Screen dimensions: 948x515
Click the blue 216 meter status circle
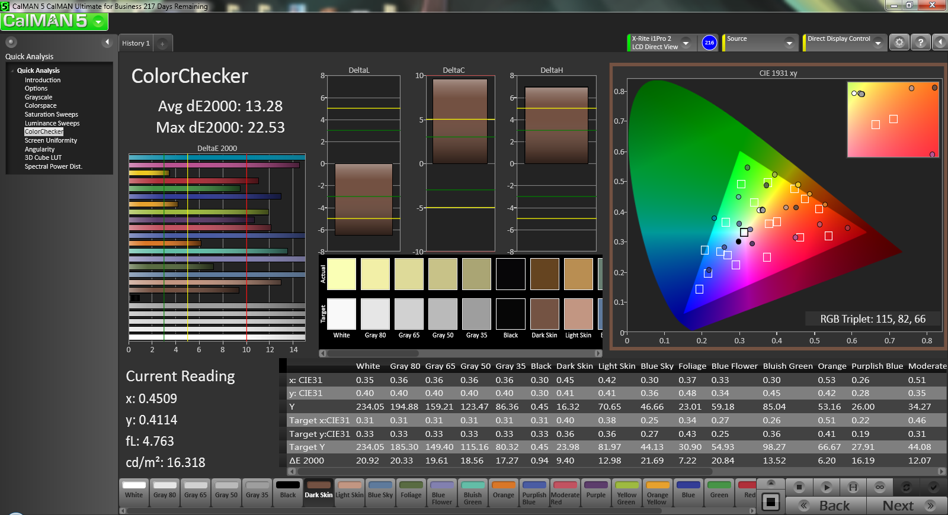click(x=709, y=43)
